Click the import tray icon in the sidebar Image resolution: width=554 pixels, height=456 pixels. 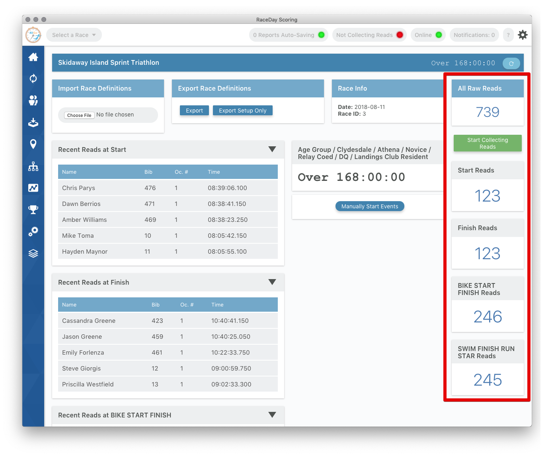[33, 122]
